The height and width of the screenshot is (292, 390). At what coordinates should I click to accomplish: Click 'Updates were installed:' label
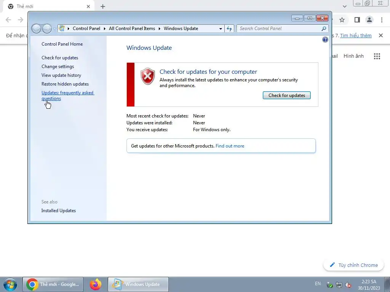pos(149,123)
